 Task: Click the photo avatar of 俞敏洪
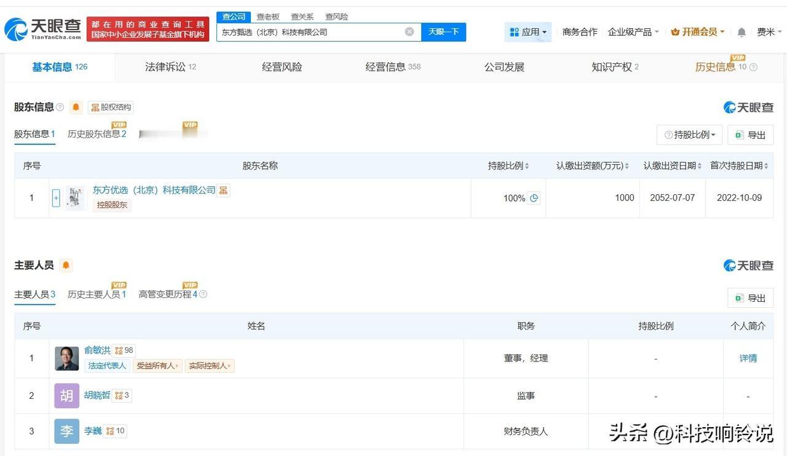point(67,358)
